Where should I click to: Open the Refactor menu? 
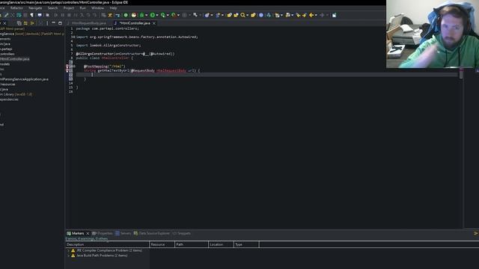click(16, 8)
